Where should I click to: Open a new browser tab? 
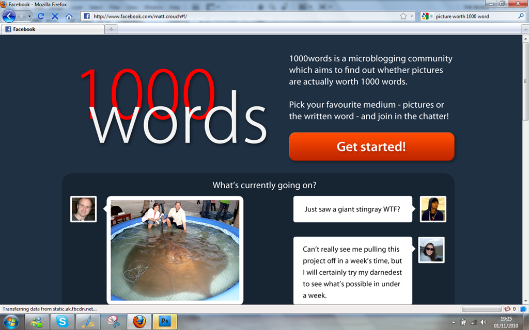point(111,29)
